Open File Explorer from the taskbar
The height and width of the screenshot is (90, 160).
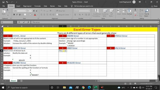click(x=64, y=87)
